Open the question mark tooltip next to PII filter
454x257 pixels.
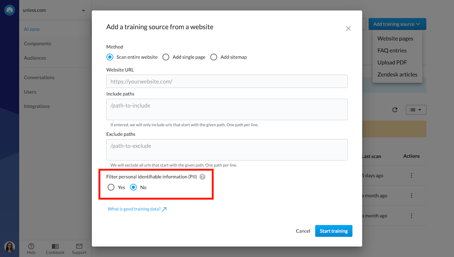click(202, 176)
